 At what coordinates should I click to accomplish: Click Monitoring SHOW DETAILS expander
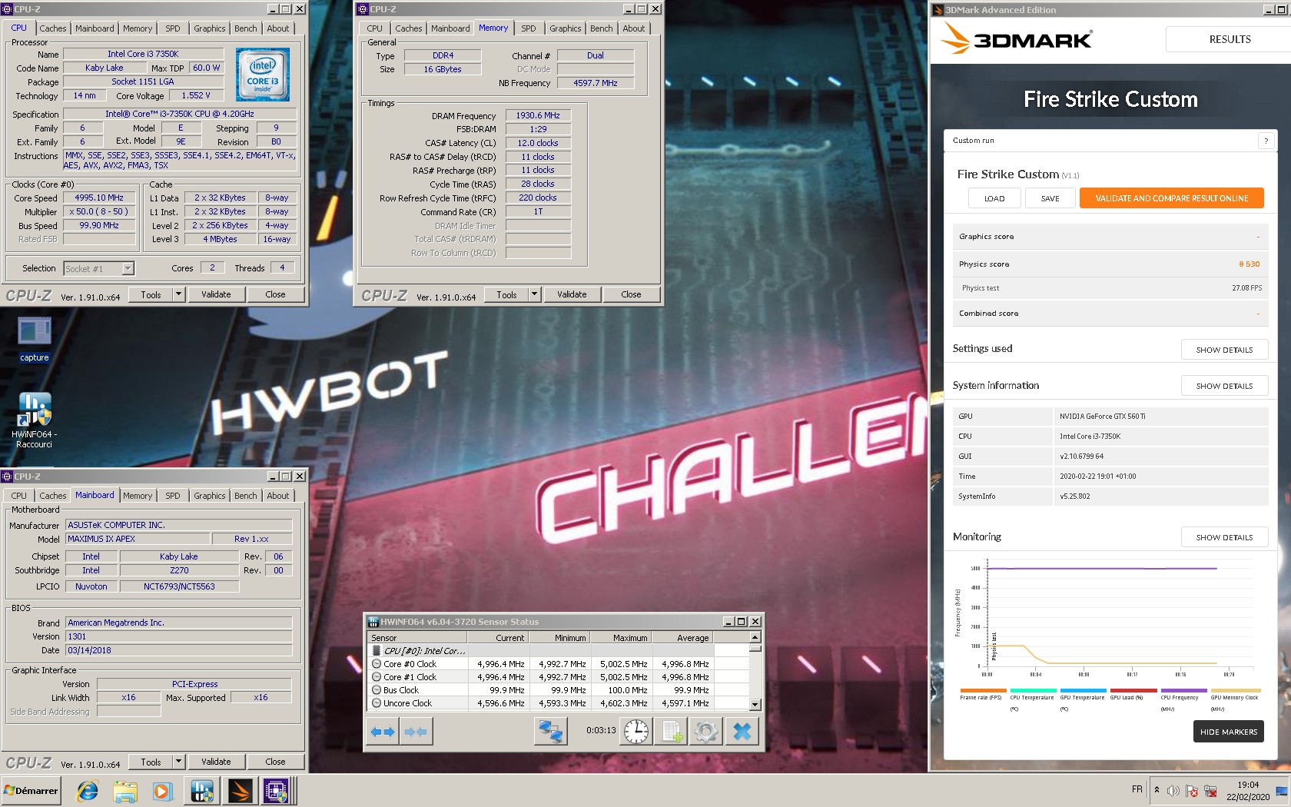pyautogui.click(x=1224, y=537)
